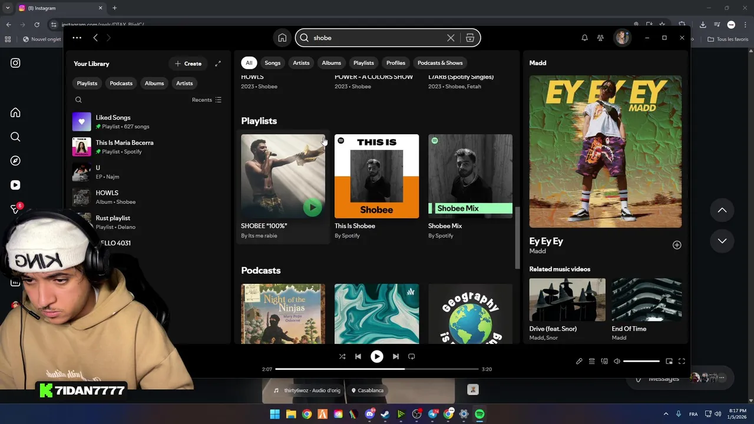Open the play queue icon
754x424 pixels.
click(x=591, y=361)
